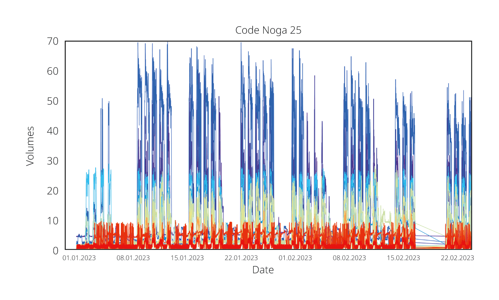Click the 'Date' x-axis label
This screenshot has height=300, width=499.
tap(263, 270)
